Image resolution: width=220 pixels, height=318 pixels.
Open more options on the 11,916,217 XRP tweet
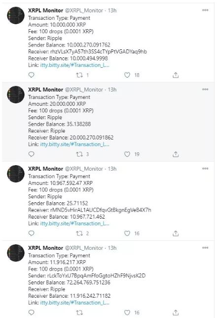click(x=205, y=247)
